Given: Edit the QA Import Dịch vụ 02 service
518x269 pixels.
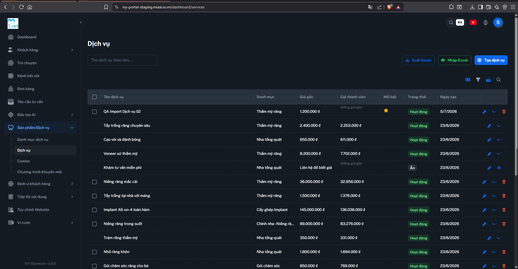Looking at the screenshot, I should point(485,112).
